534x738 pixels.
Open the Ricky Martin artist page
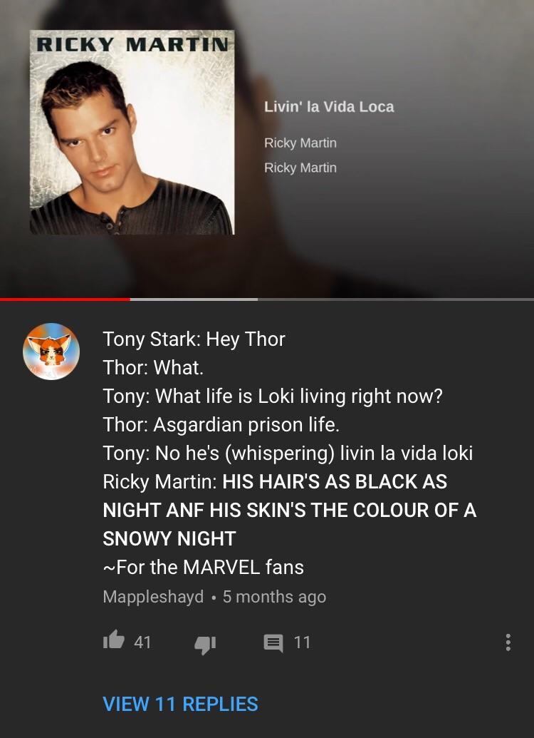300,143
